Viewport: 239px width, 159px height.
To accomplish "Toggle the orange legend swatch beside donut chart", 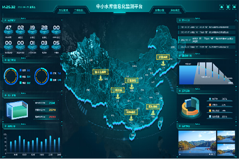I will (211, 105).
